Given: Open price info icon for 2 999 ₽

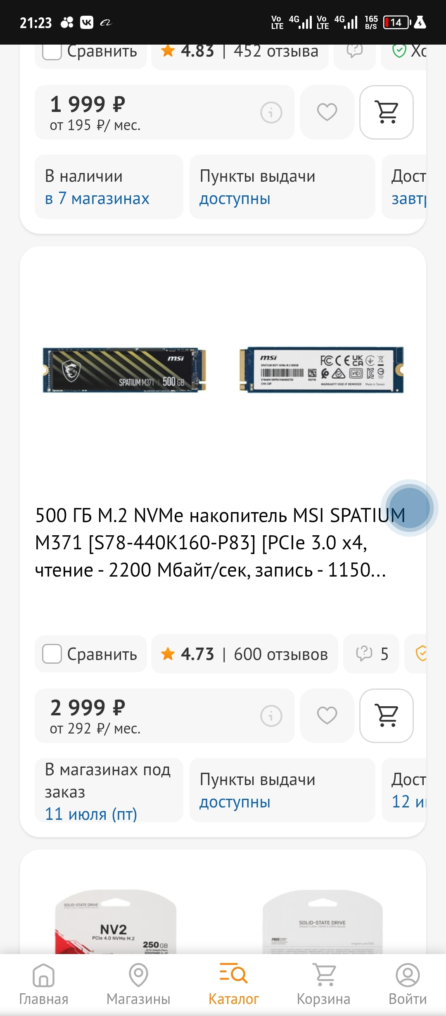Looking at the screenshot, I should point(271,716).
